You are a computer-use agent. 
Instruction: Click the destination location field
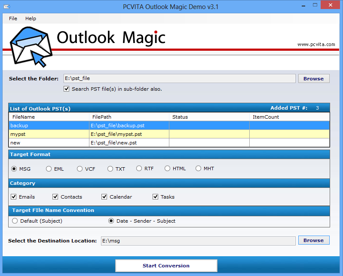pos(198,241)
